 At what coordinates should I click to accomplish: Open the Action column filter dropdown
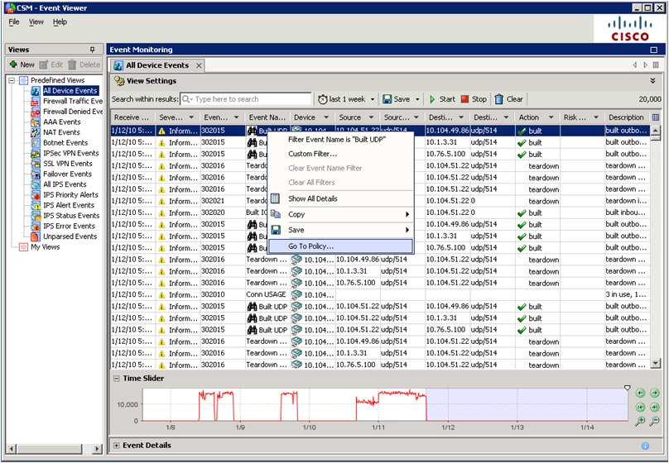pyautogui.click(x=551, y=117)
